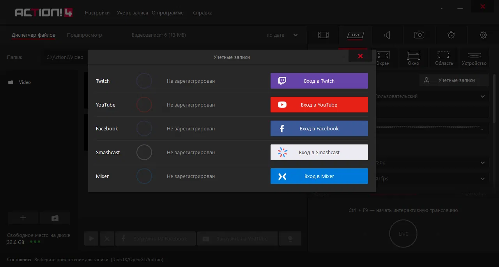Play the selected video recording
The image size is (499, 267).
coord(91,239)
